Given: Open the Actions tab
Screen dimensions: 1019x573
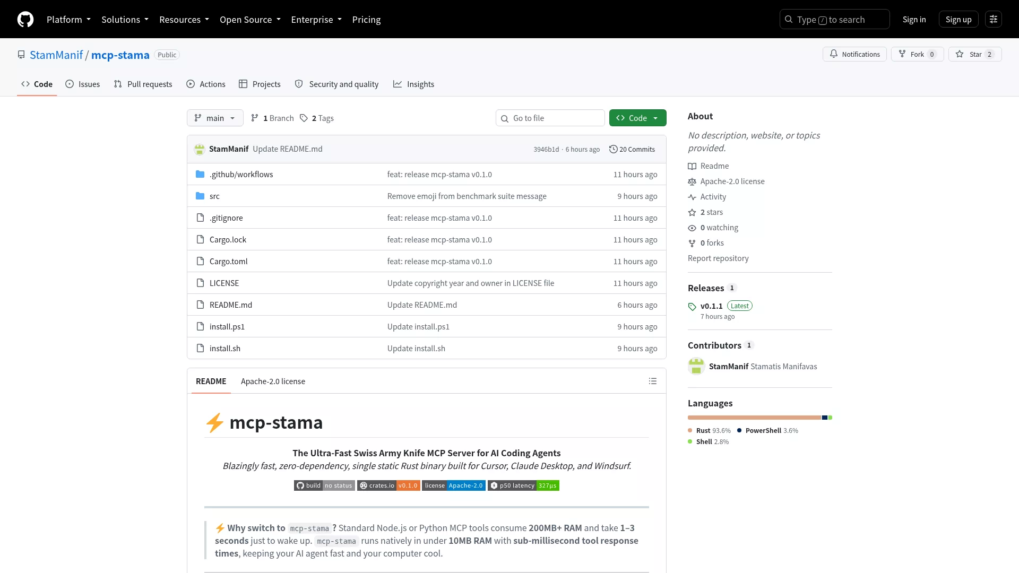Looking at the screenshot, I should tap(206, 84).
